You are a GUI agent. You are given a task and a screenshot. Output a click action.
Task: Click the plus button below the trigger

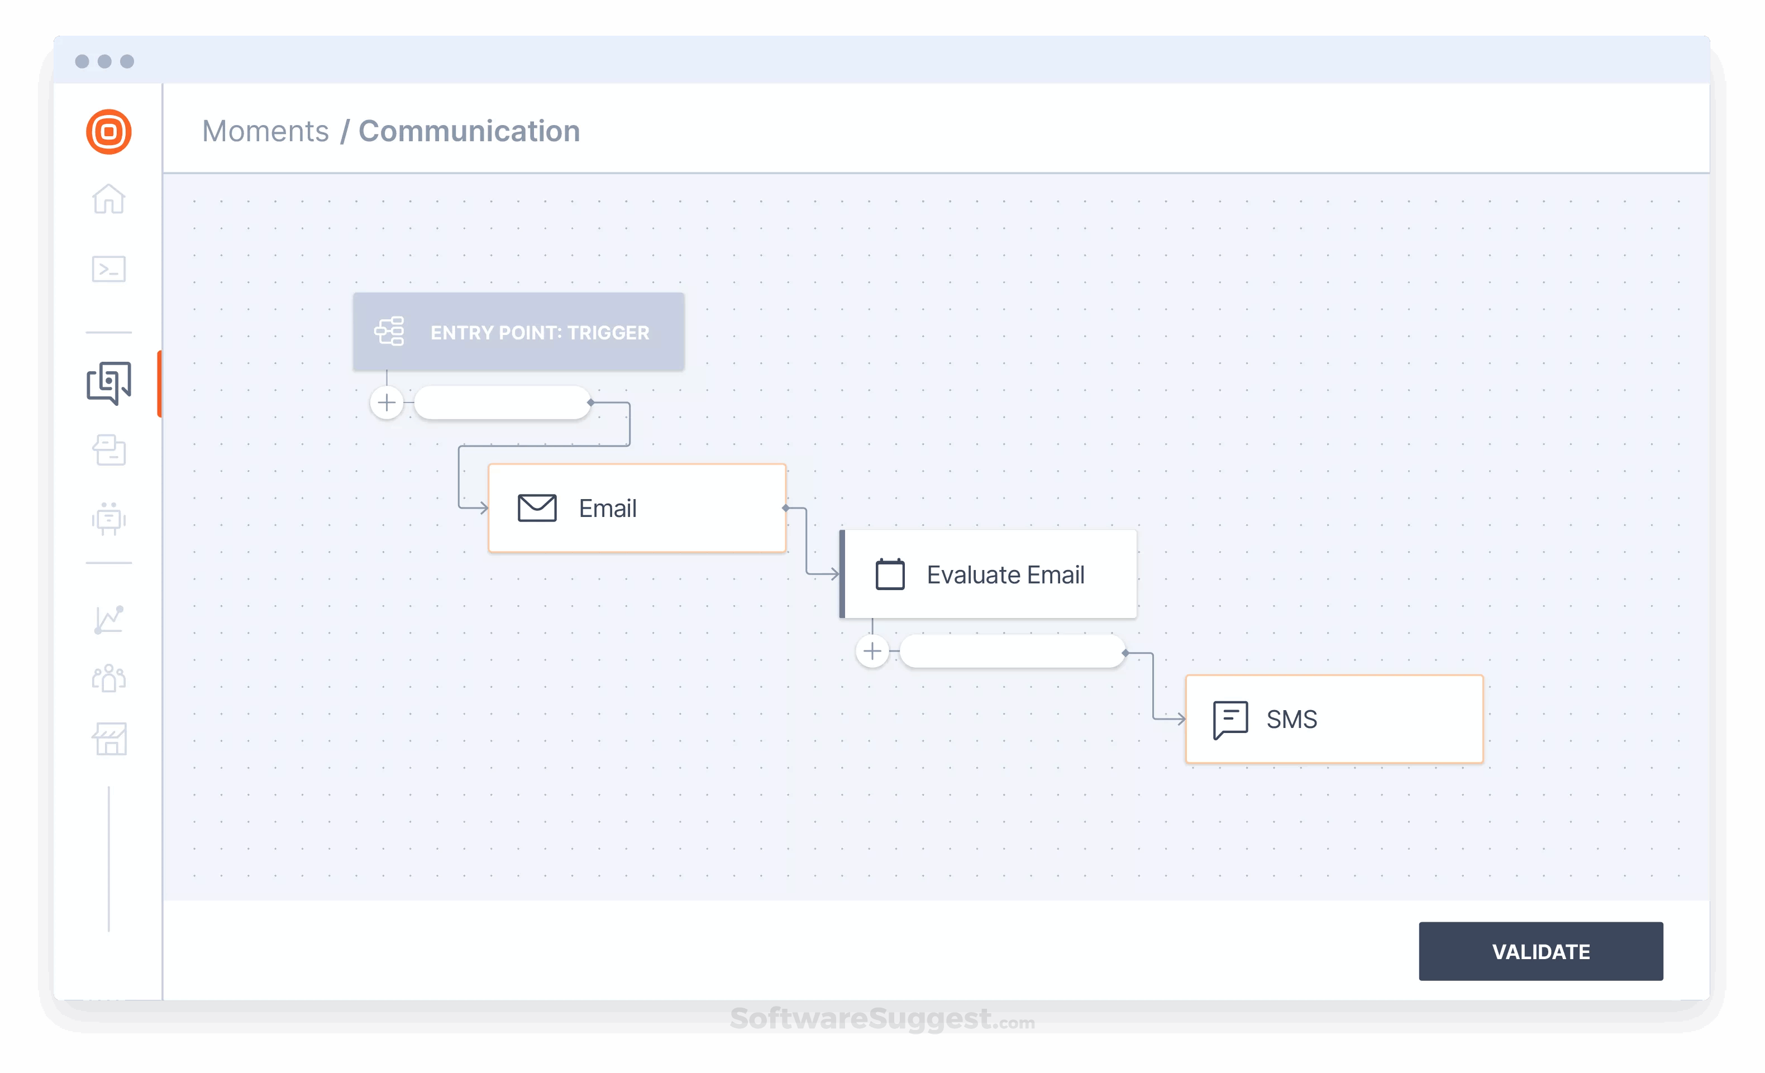point(386,403)
